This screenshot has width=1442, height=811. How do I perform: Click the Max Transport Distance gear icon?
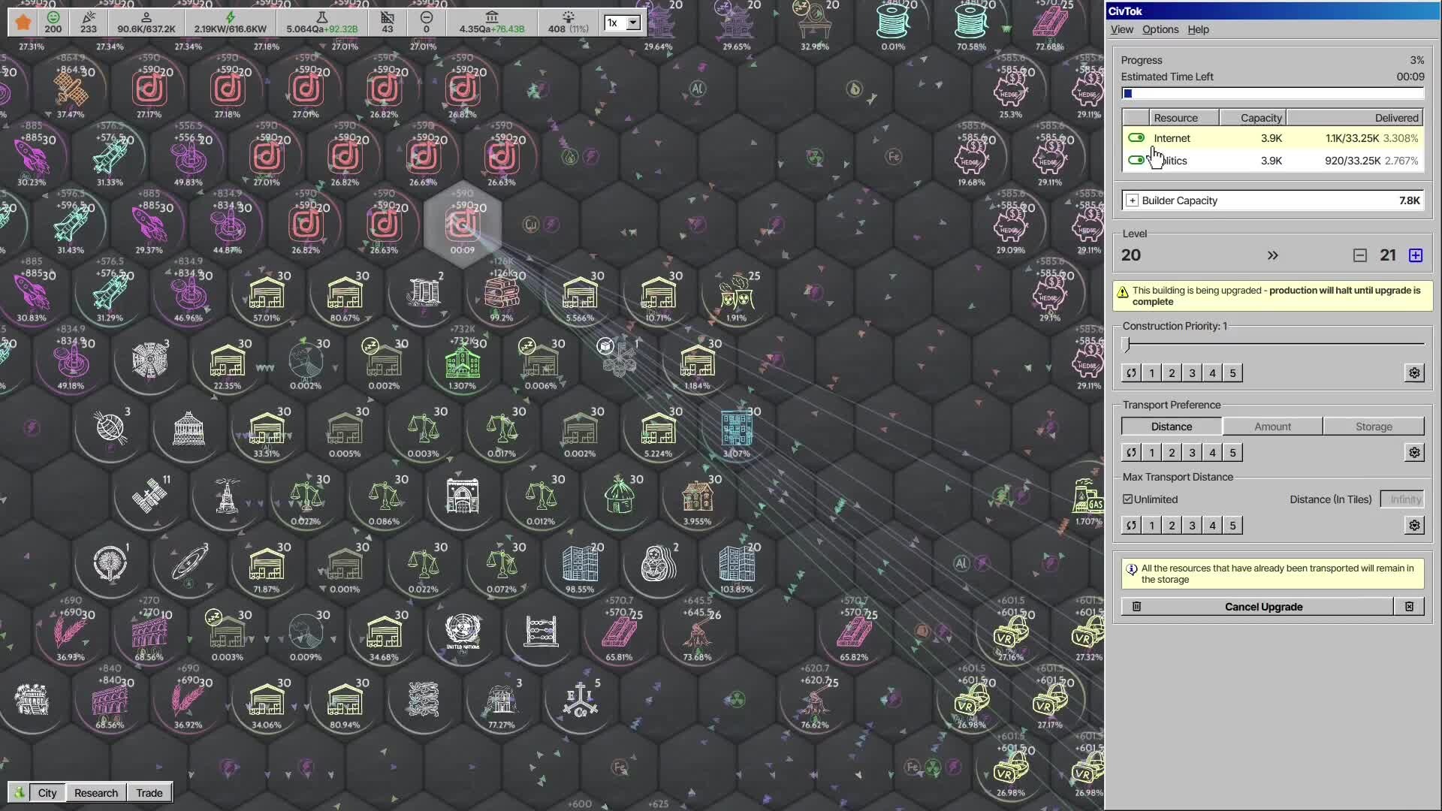point(1414,526)
